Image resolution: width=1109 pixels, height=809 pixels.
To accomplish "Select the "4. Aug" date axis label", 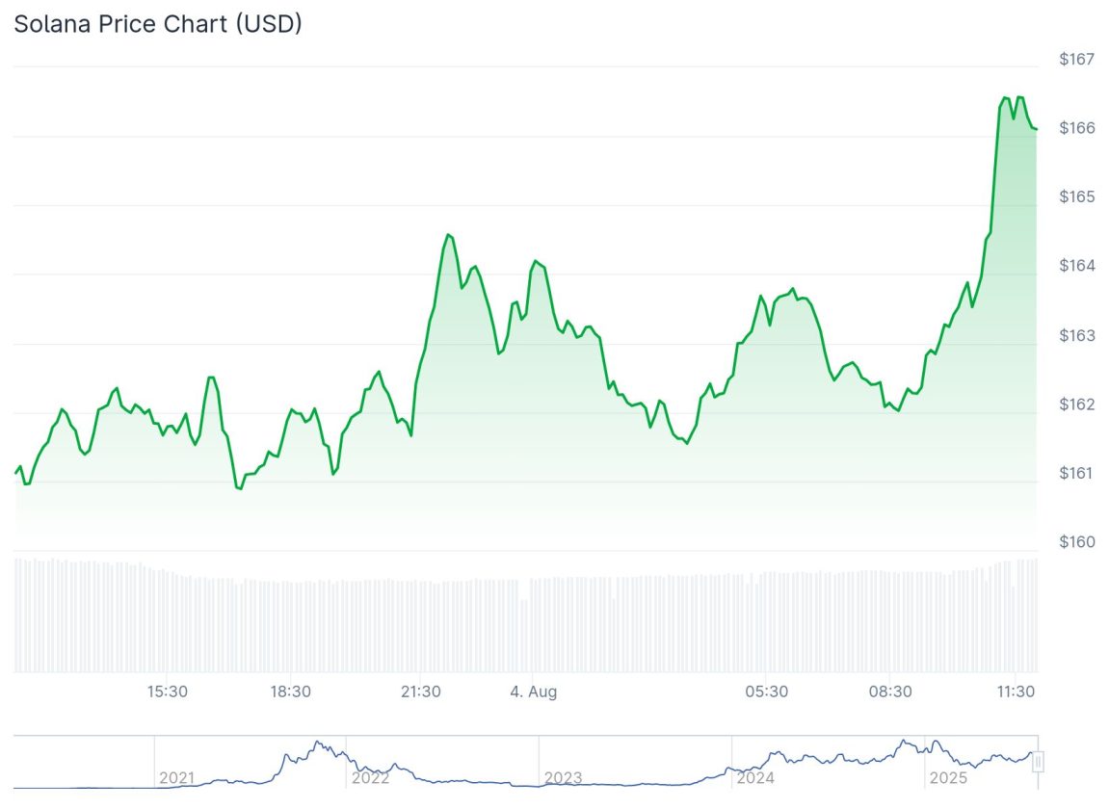I will [x=533, y=691].
